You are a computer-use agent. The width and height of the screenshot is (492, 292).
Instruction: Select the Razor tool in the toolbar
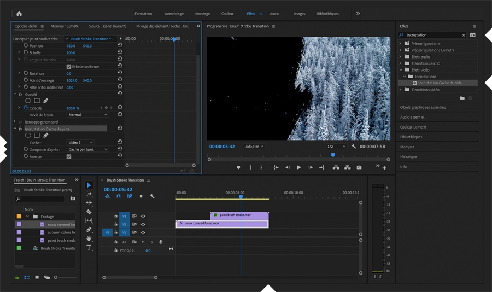(x=89, y=212)
